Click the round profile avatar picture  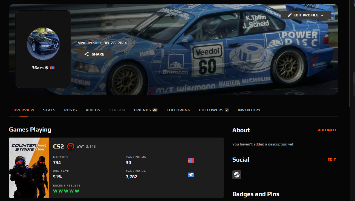point(43,44)
